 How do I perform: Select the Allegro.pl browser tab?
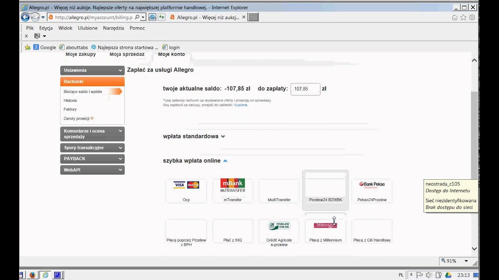207,17
